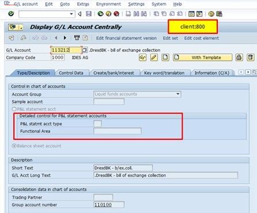257x213 pixels.
Task: Open the Help menu
Action: coord(177,4)
